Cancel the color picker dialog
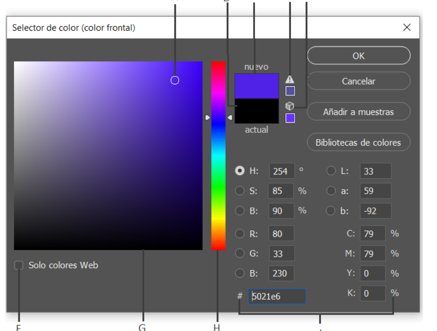437x331 pixels. click(359, 81)
